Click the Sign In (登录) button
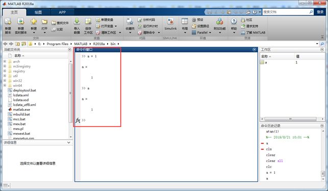328x191 pixels. pyautogui.click(x=320, y=12)
